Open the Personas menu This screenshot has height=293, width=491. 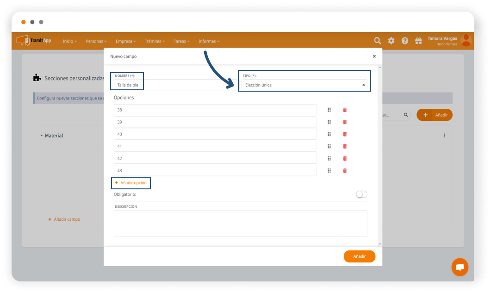[x=96, y=41]
